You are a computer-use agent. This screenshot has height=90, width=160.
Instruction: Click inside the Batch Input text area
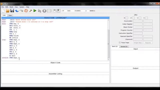135,58
